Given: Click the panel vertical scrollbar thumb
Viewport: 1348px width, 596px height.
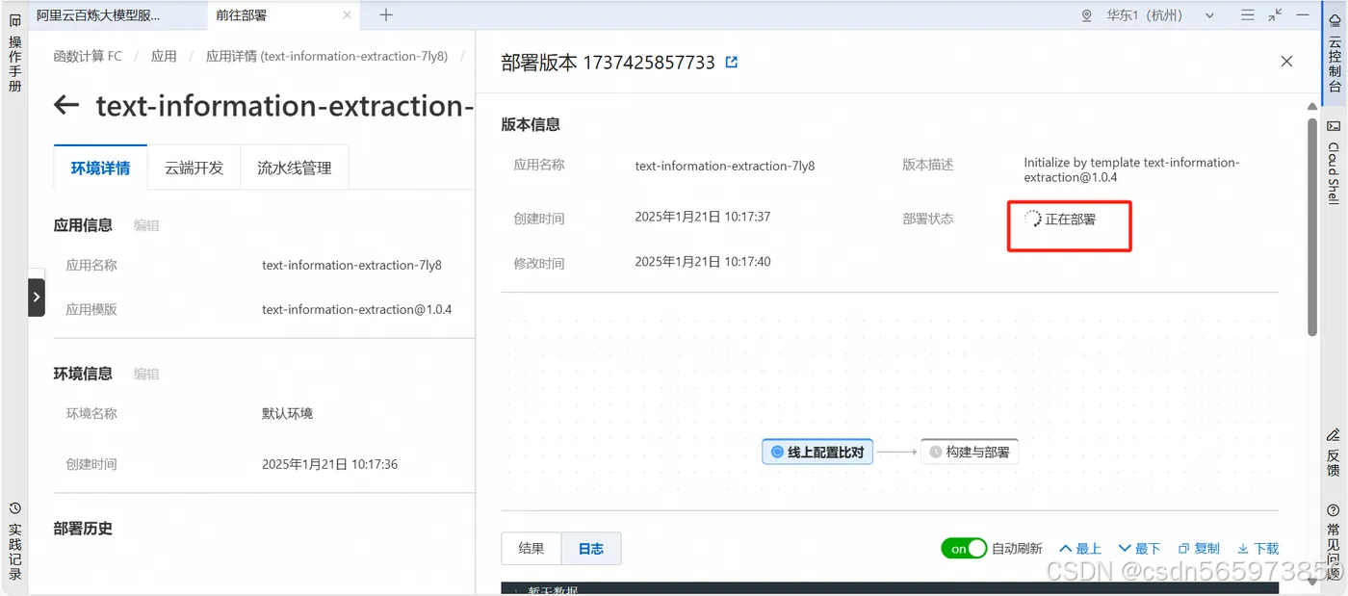Looking at the screenshot, I should (1312, 226).
